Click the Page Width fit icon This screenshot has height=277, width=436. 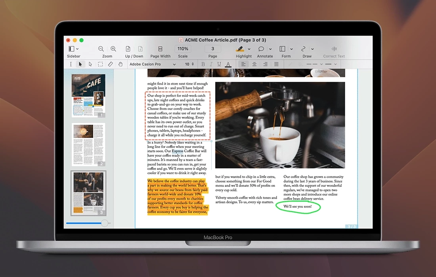click(x=160, y=49)
